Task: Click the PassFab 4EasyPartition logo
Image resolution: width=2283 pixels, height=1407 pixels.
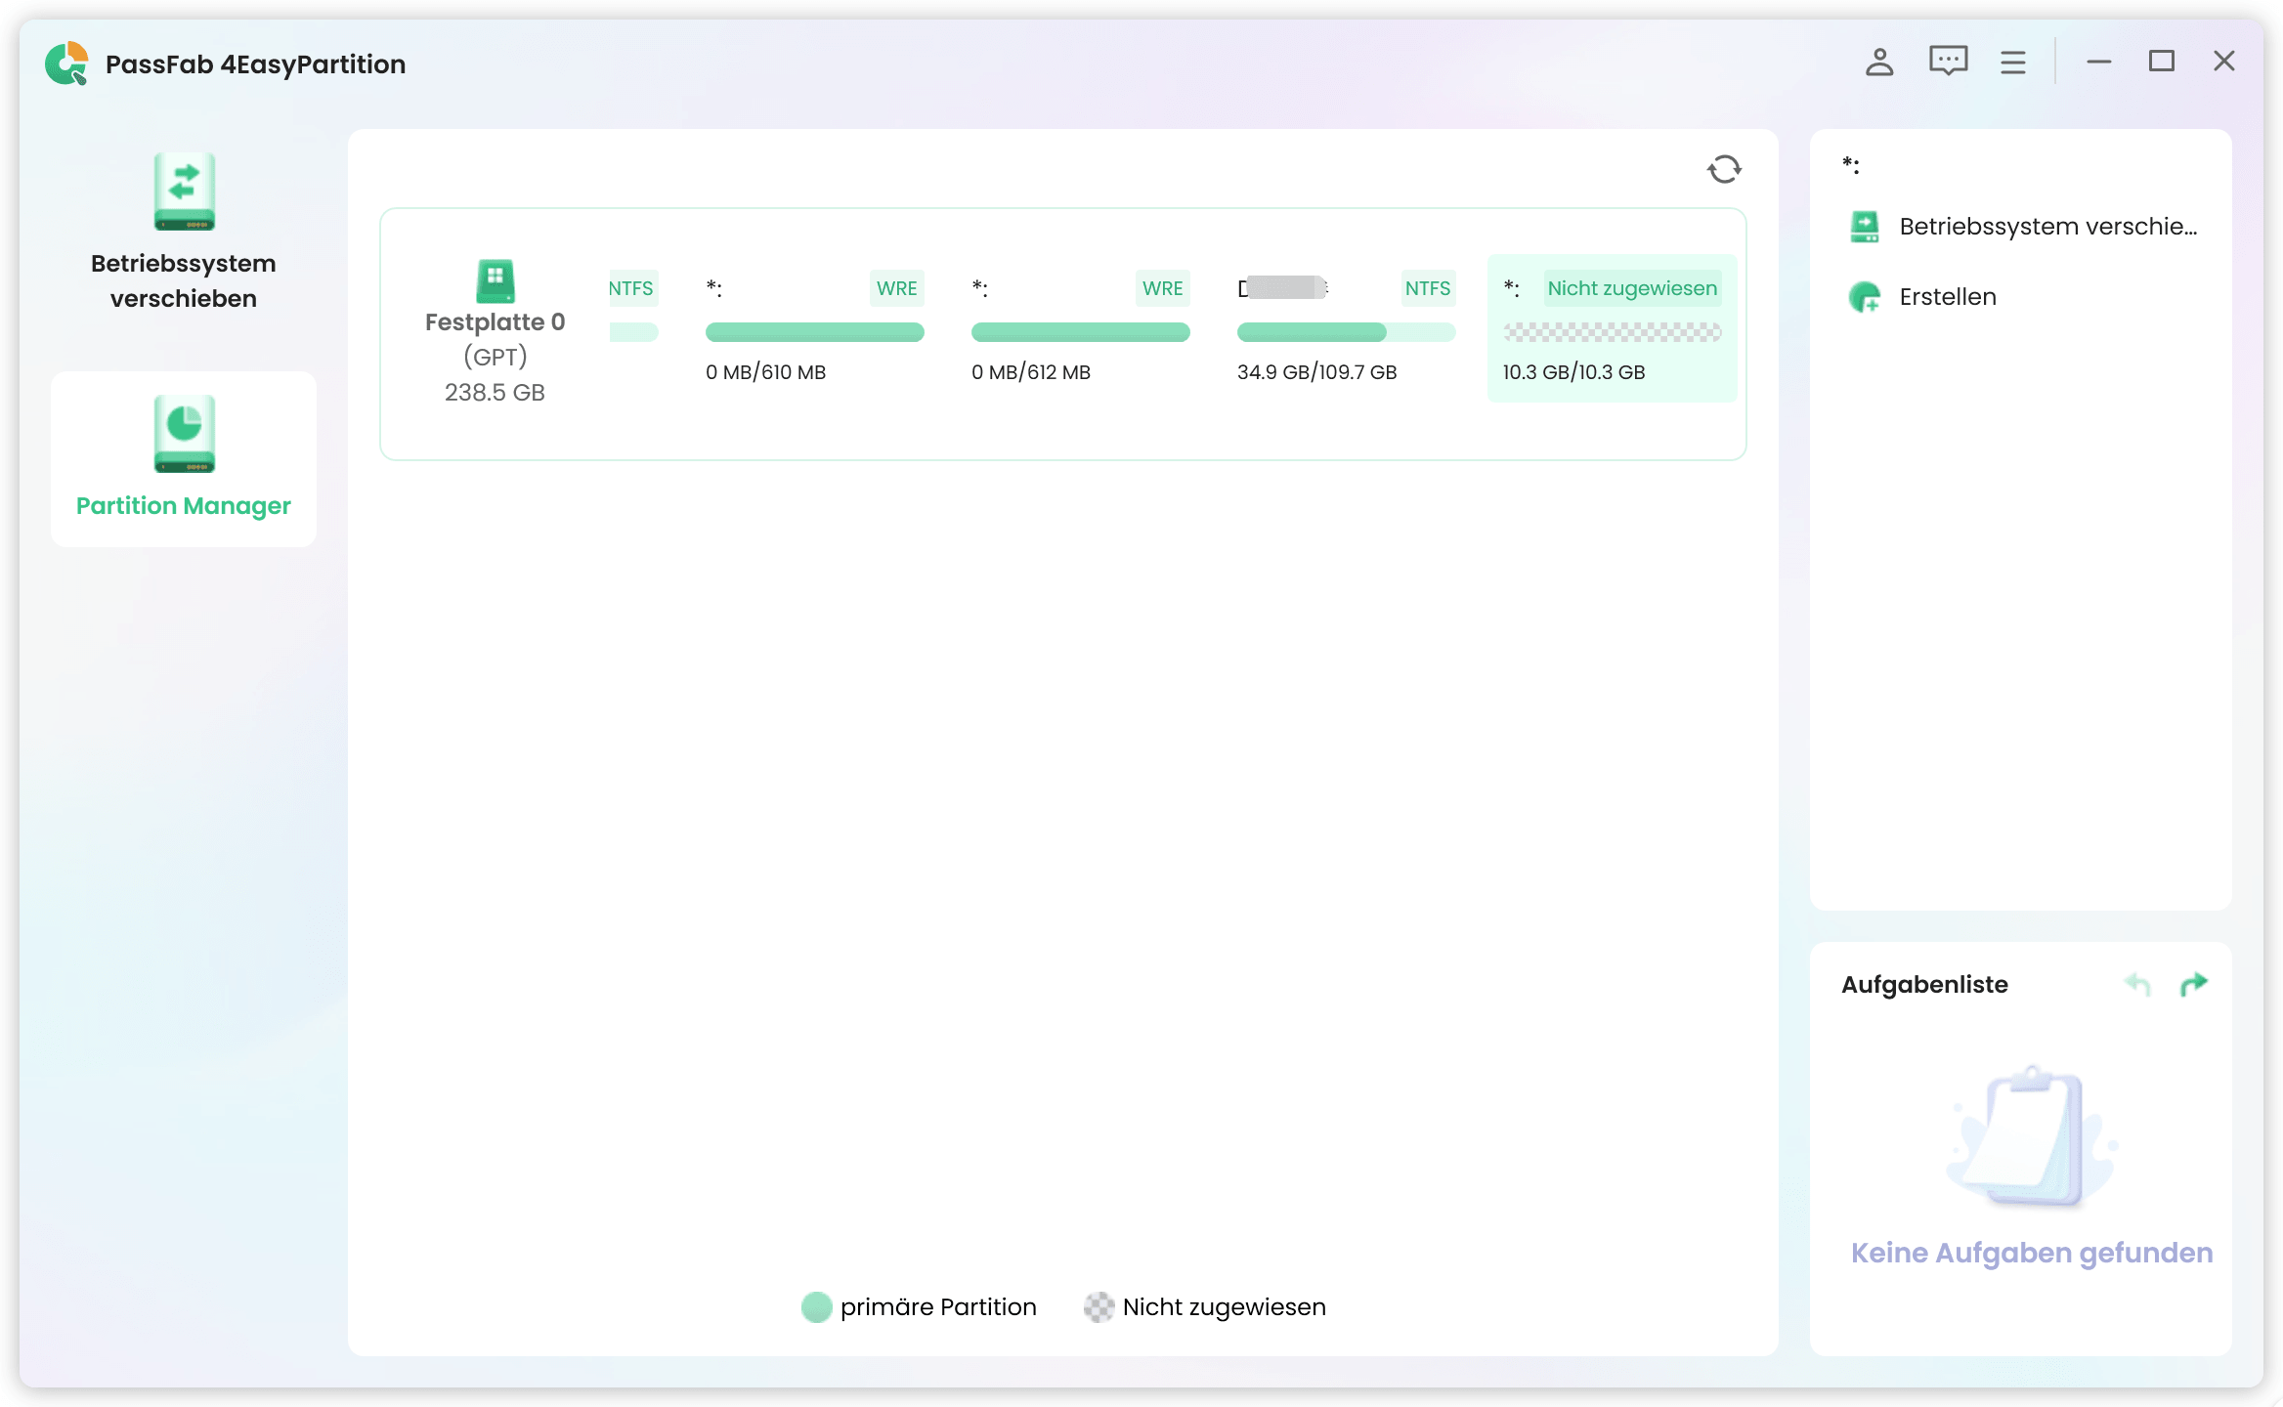Action: tap(66, 64)
